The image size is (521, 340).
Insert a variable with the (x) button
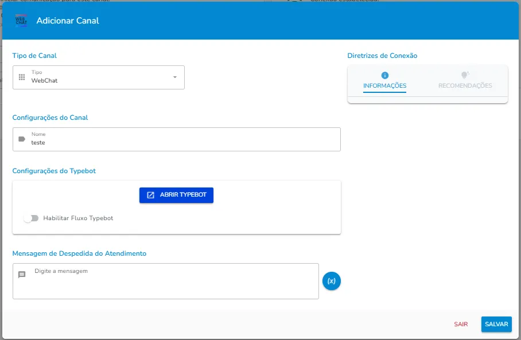331,281
